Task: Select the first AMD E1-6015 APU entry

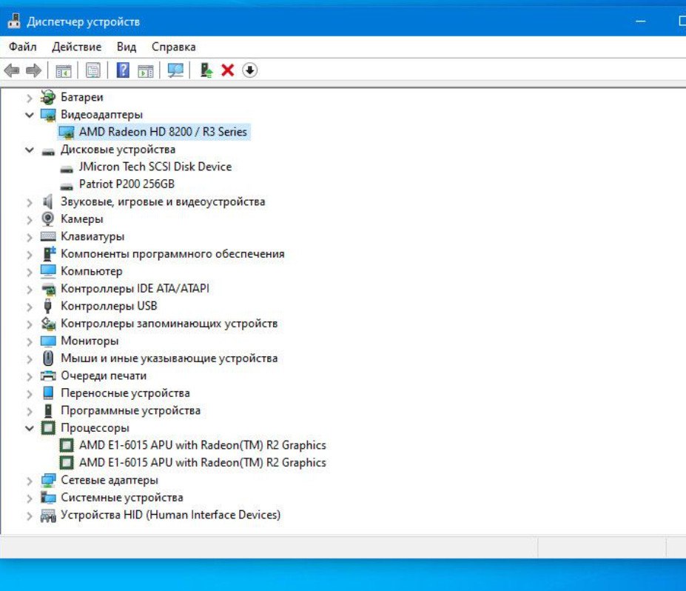Action: [203, 445]
